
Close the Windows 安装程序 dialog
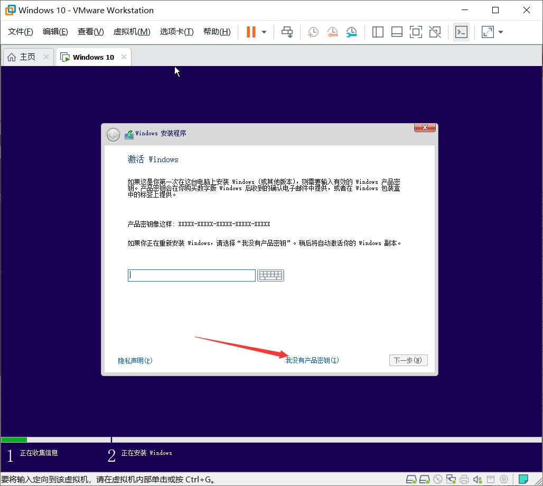425,127
